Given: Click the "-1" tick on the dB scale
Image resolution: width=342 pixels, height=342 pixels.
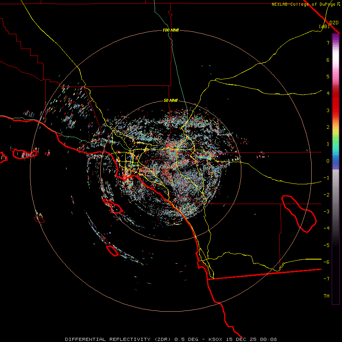Looking at the screenshot, I should [326, 178].
